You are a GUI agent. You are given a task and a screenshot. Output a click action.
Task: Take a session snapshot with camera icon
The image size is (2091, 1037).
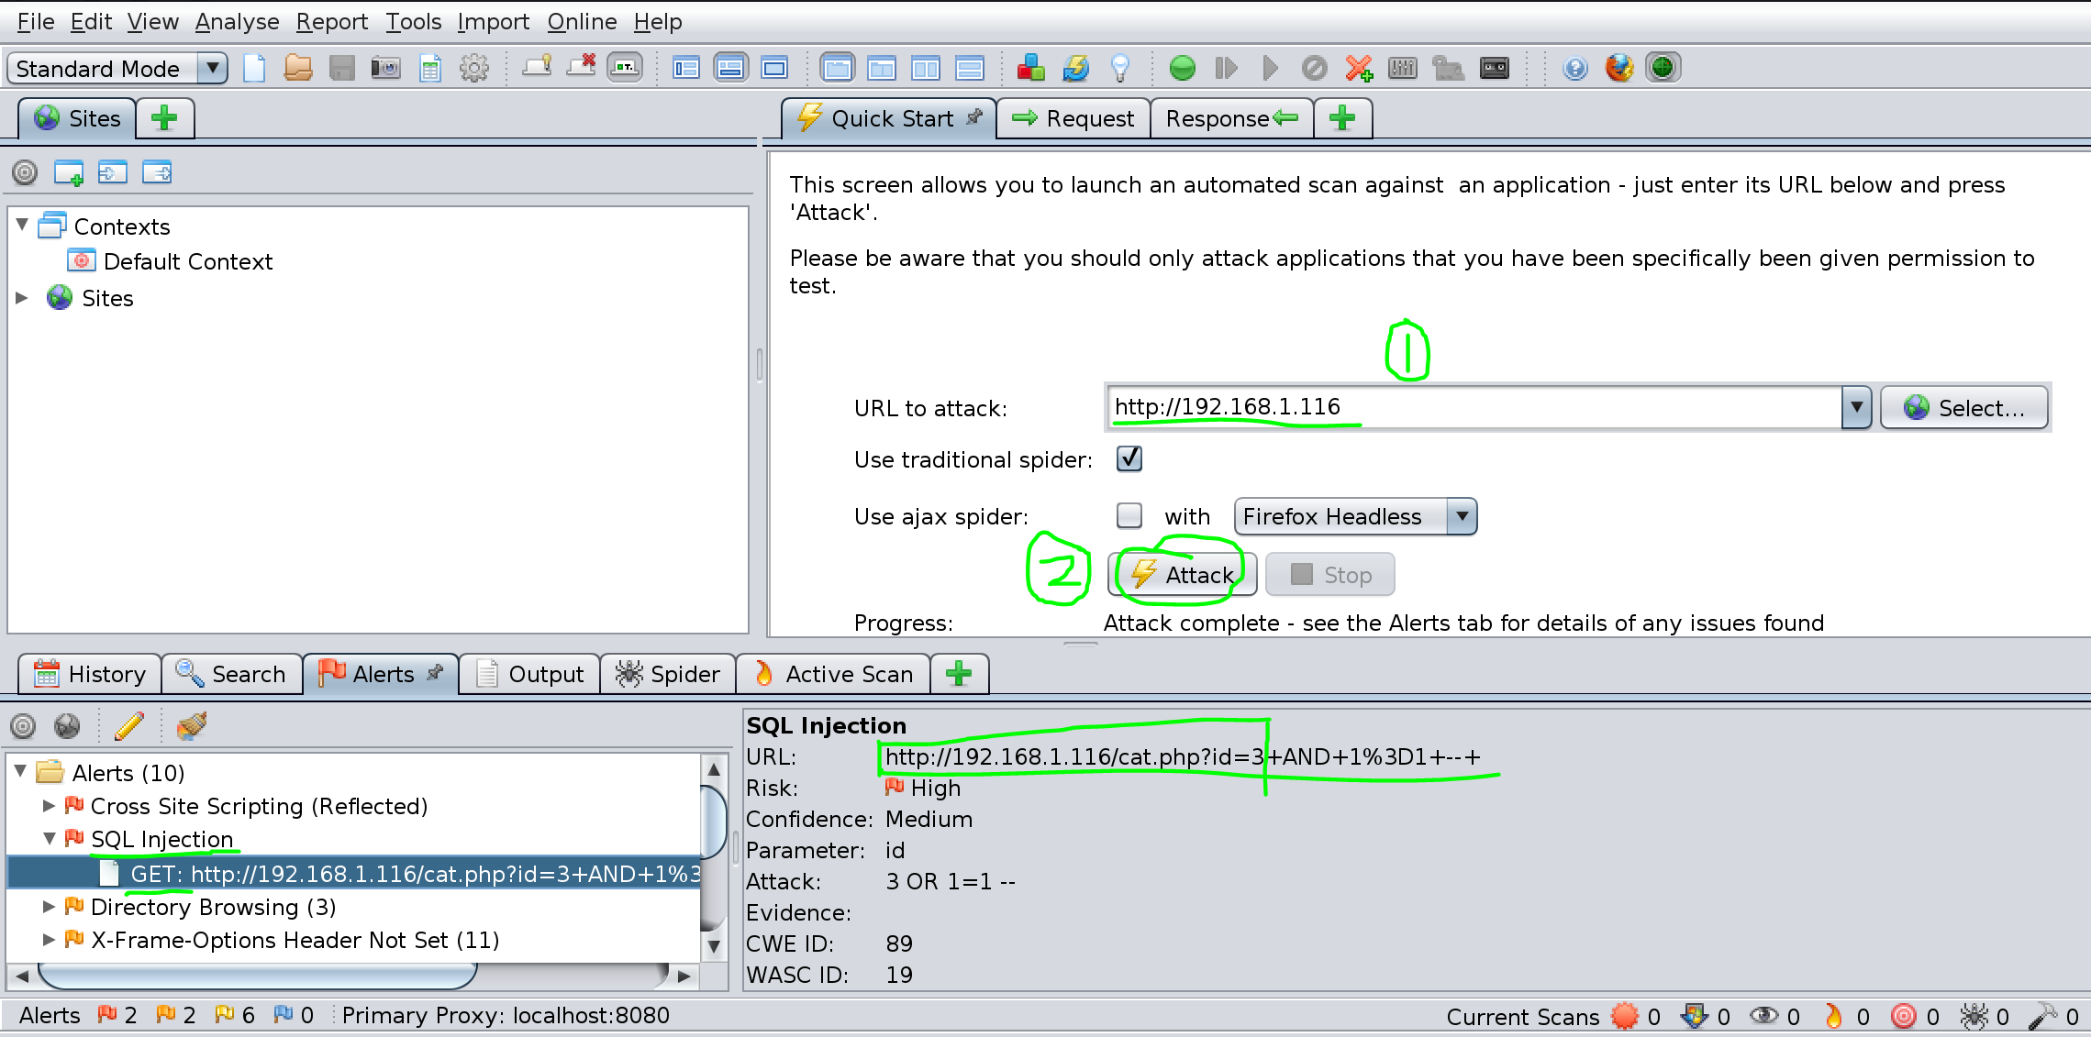pos(385,68)
